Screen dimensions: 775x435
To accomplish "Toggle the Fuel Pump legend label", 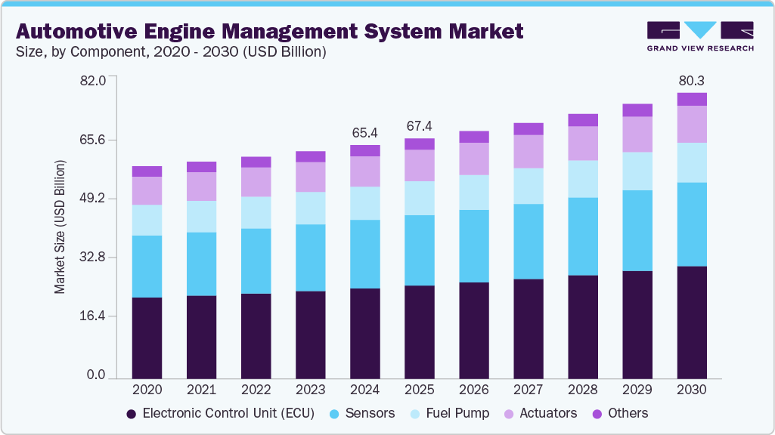I will pyautogui.click(x=457, y=413).
